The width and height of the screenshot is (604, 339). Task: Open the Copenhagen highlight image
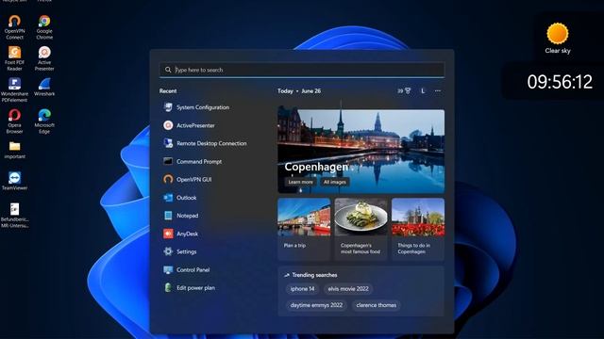(361, 152)
